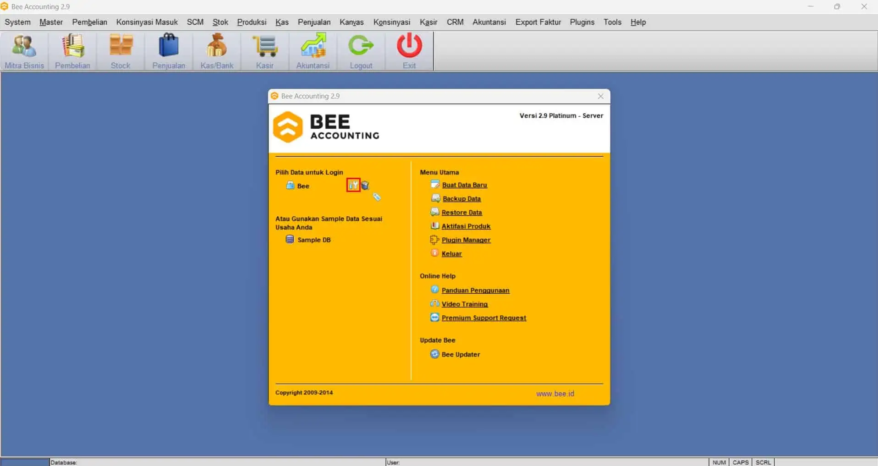Image resolution: width=878 pixels, height=466 pixels.
Task: Open the Akuntansi menu in menu bar
Action: click(x=489, y=22)
